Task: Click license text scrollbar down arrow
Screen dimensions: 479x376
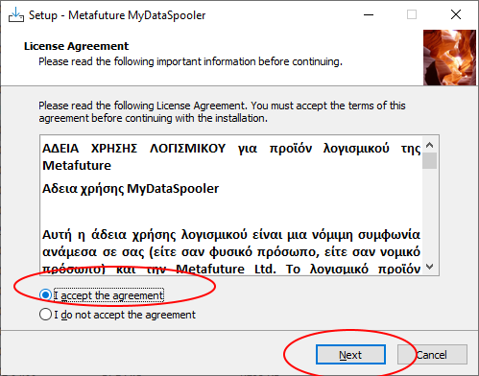Action: tap(430, 267)
